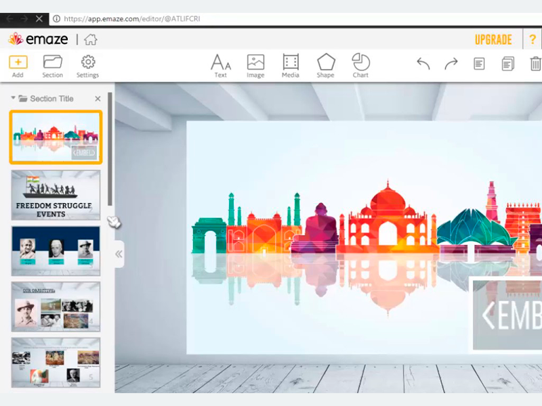Go to emaze home icon

point(91,39)
